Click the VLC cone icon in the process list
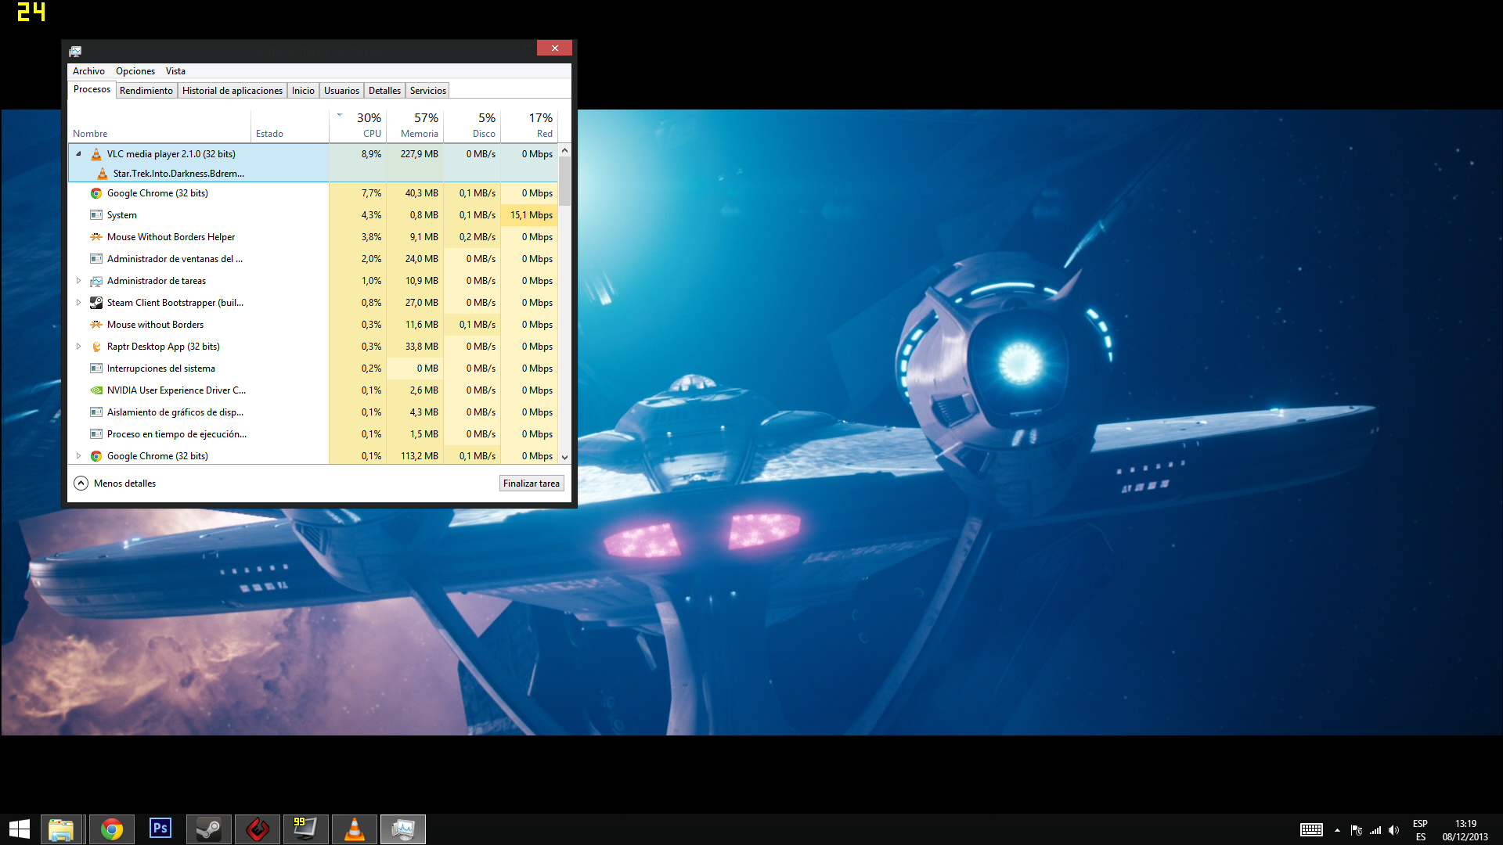 point(96,154)
